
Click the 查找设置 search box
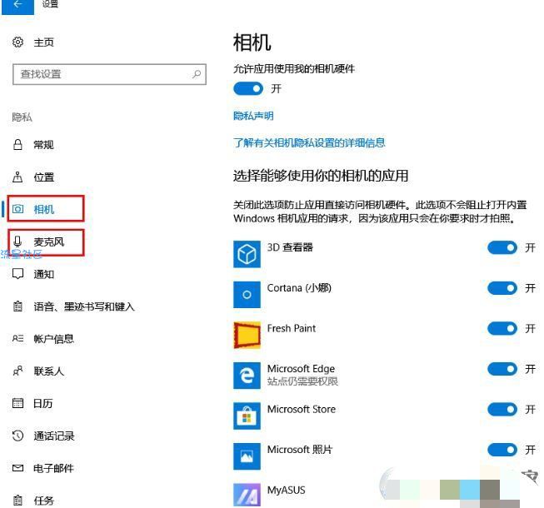(109, 74)
